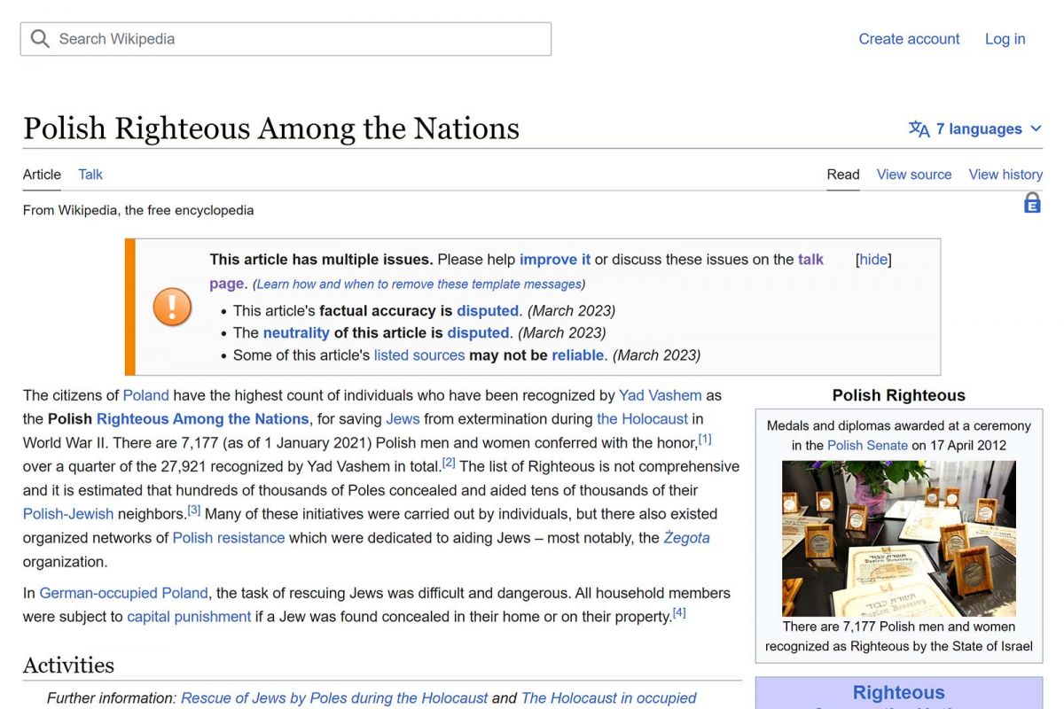Select the Read tab

click(843, 175)
